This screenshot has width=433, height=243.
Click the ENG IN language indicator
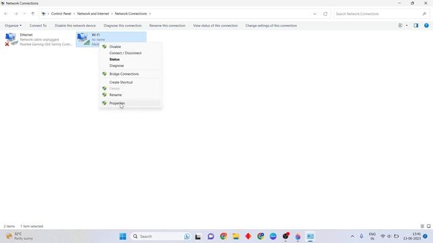point(372,236)
